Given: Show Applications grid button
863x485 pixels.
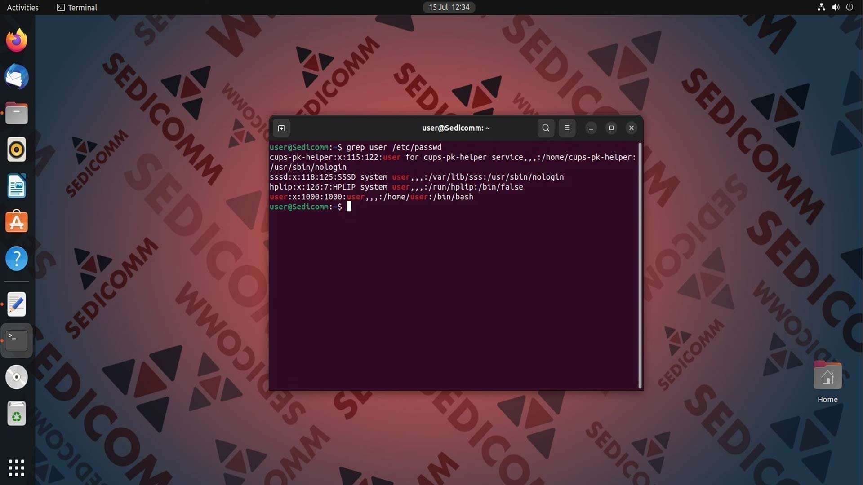Looking at the screenshot, I should click(x=17, y=467).
